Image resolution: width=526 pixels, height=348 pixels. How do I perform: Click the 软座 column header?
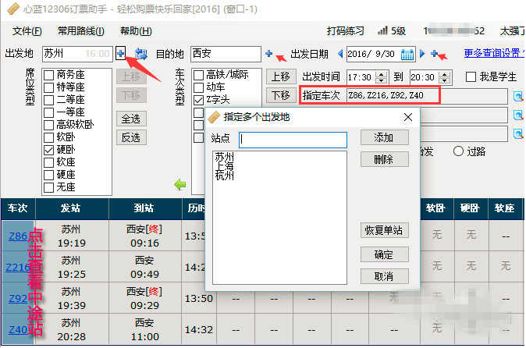coord(505,208)
